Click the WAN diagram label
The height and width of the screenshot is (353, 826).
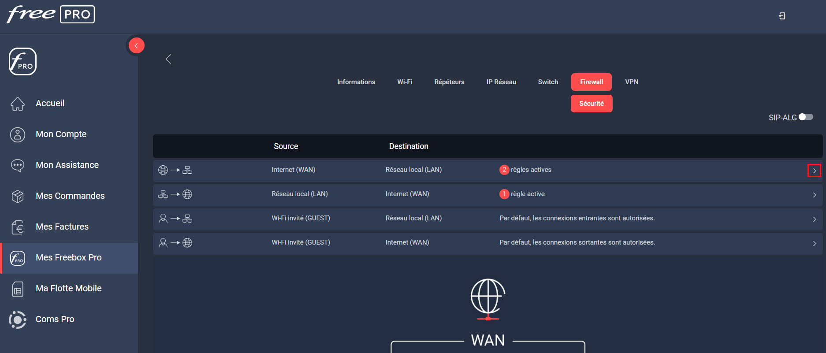point(488,340)
